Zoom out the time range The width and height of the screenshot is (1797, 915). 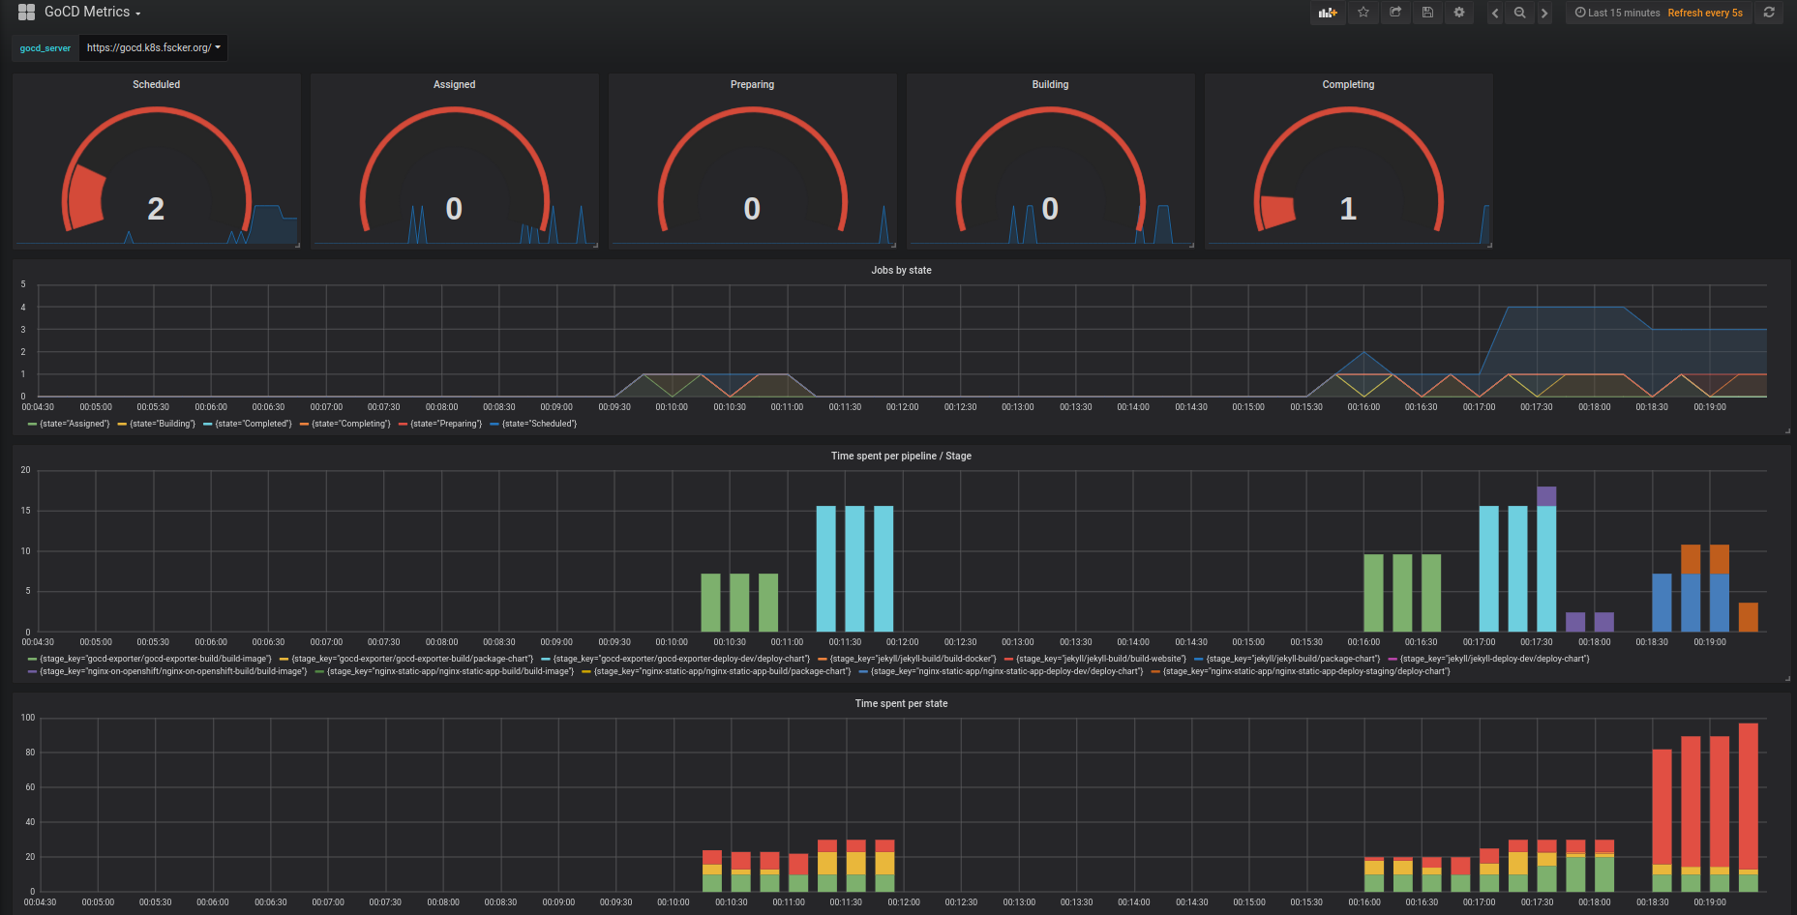point(1519,13)
